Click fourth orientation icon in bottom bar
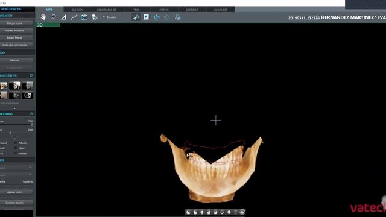 (209, 212)
